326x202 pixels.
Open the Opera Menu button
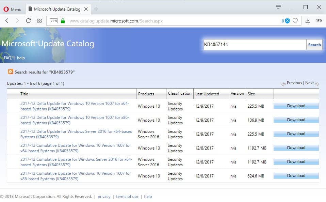tap(12, 9)
